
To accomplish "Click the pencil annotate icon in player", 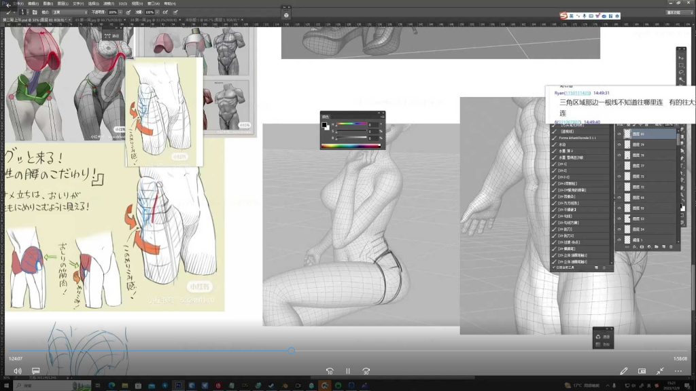I will tap(624, 371).
